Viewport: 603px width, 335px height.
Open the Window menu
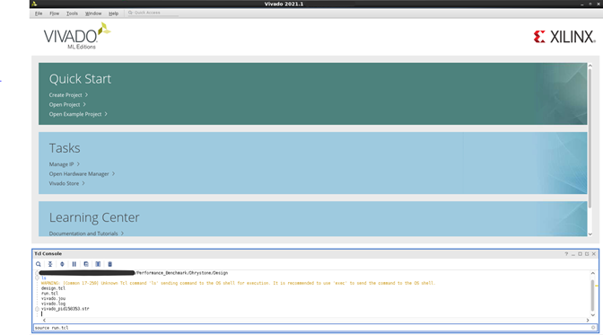[x=93, y=13]
